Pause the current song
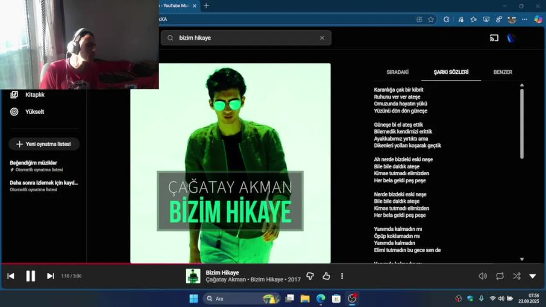This screenshot has width=546, height=307. point(30,276)
